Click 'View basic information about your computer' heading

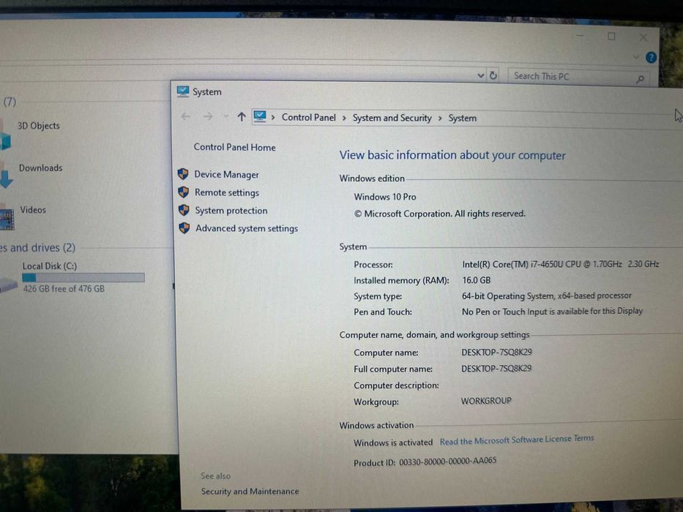tap(452, 155)
